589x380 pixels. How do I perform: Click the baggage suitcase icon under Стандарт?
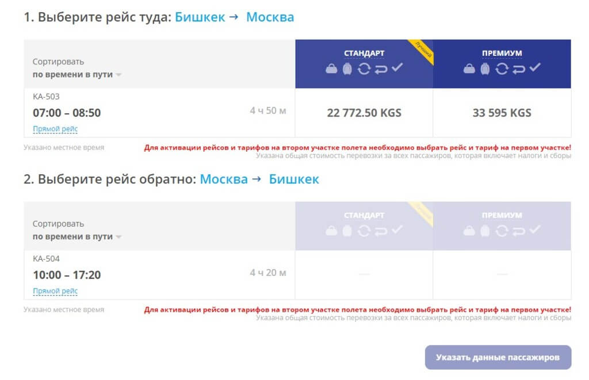(347, 69)
